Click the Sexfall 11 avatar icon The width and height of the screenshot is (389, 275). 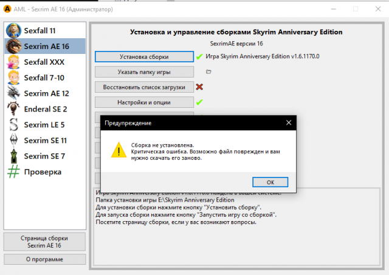(x=13, y=30)
